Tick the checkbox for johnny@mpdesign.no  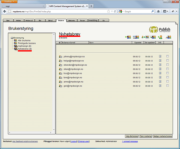167,56
